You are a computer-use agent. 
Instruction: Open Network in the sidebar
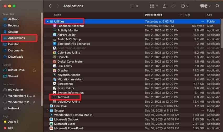[x=14, y=108]
